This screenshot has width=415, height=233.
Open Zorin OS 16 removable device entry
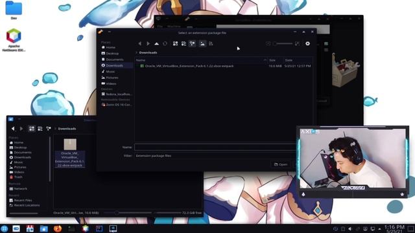[x=117, y=105]
